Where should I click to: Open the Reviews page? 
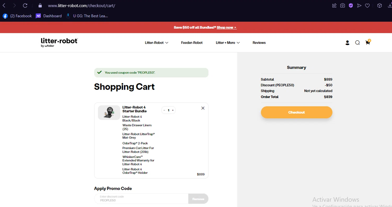click(x=259, y=43)
